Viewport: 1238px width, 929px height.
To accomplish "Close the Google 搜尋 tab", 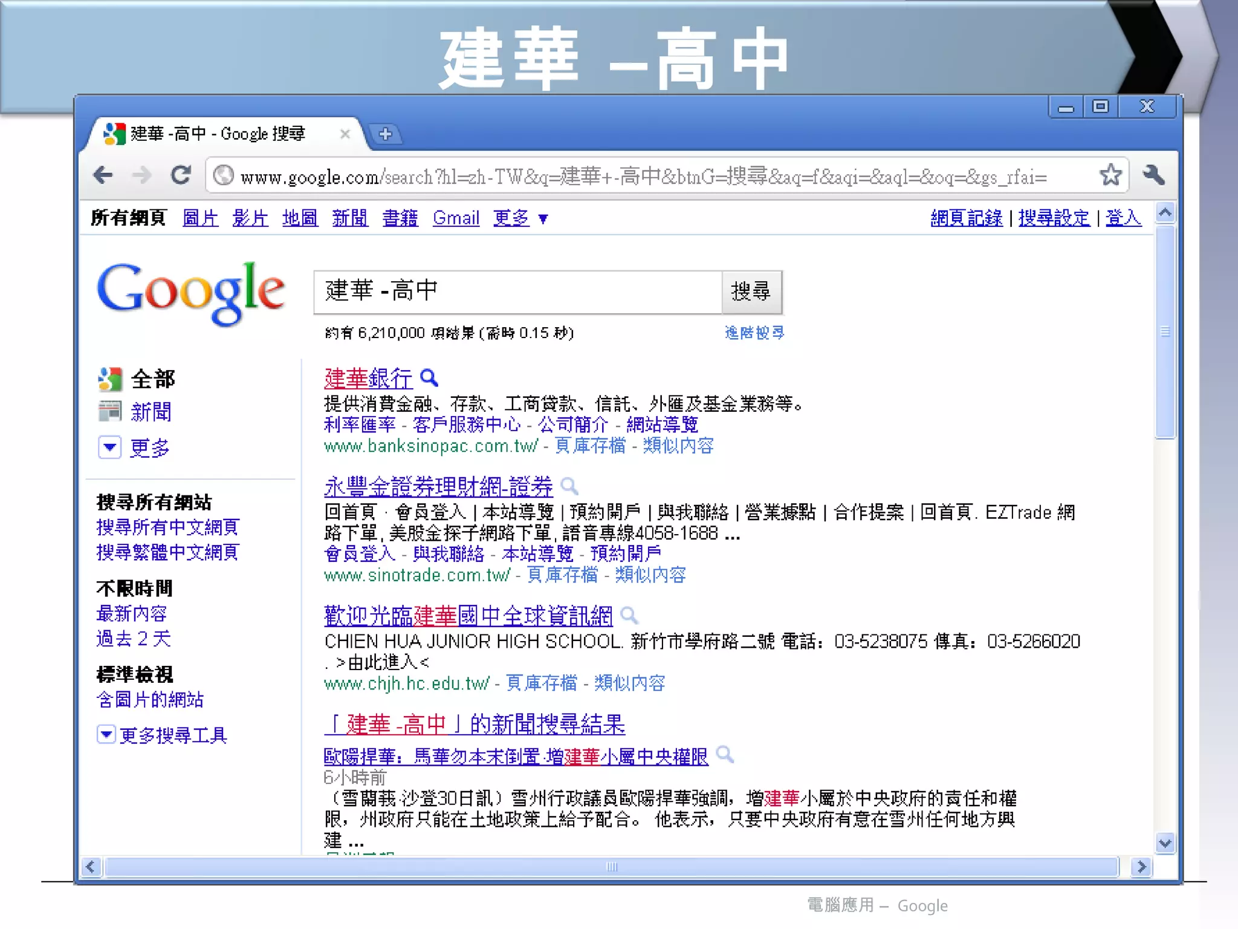I will (x=345, y=134).
